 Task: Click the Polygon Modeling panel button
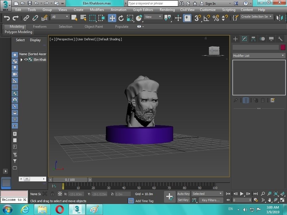point(18,32)
